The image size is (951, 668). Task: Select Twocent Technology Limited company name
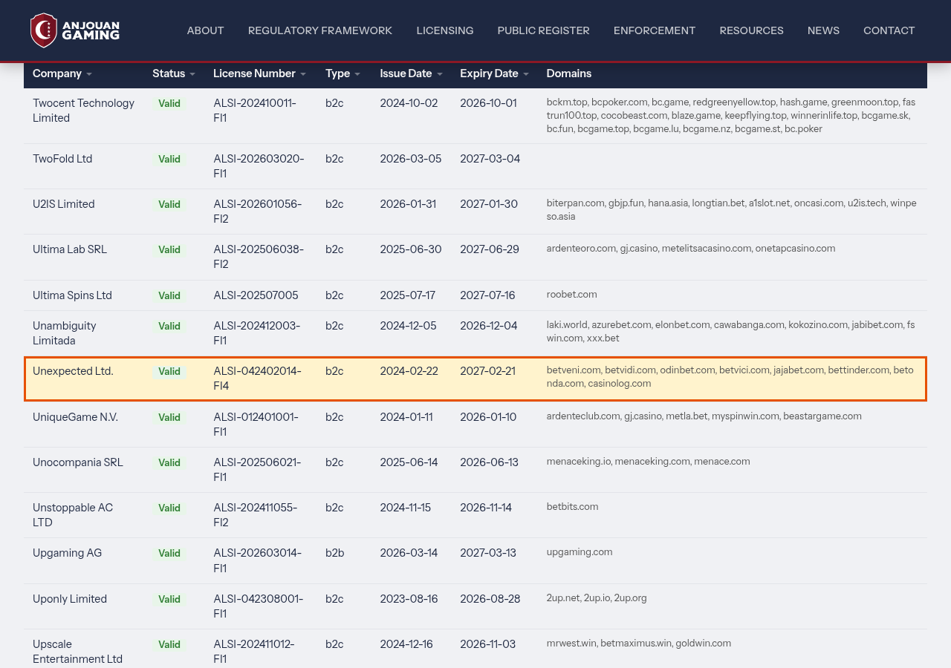click(84, 111)
